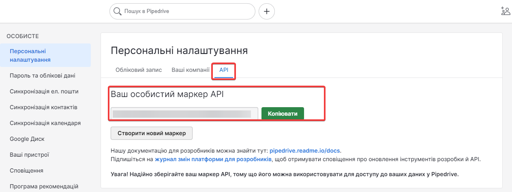Open Синхронізація ел. пошти settings
This screenshot has height=192, width=512.
pos(44,91)
